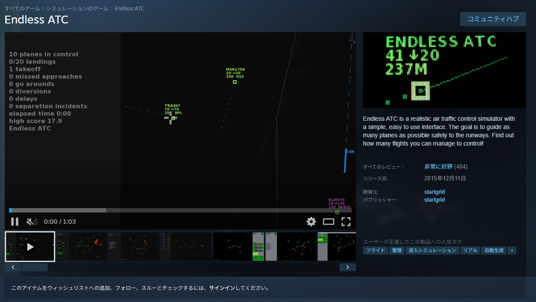Go to すべてのゲーム breadcrumb
Screen dimensions: 536x302
coord(22,9)
